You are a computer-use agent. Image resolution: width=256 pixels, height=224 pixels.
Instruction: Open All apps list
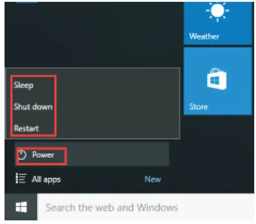coord(46,180)
